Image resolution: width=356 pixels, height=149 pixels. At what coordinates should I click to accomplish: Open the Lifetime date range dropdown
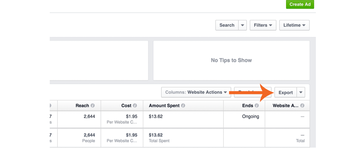[x=294, y=25]
